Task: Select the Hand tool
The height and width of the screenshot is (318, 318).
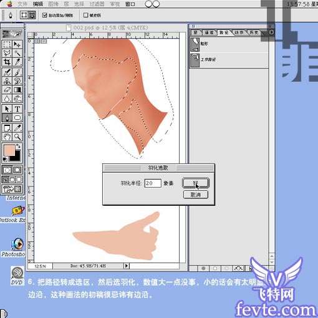Action: (x=7, y=137)
